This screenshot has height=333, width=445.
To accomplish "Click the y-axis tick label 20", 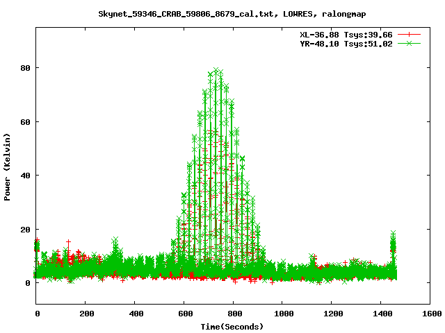I will [x=25, y=230].
